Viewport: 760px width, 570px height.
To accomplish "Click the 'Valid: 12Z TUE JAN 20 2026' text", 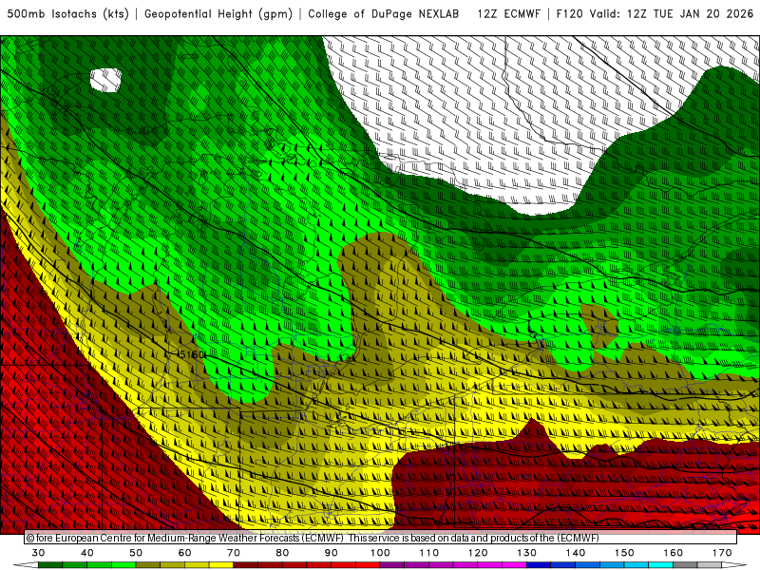I will pyautogui.click(x=672, y=14).
